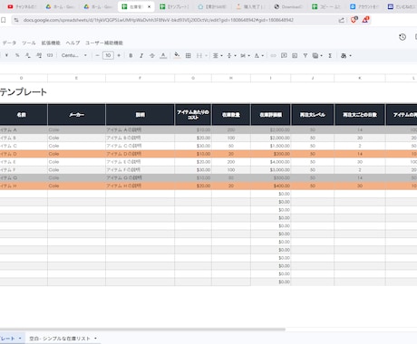Open the Century font family dropdown

tap(74, 55)
